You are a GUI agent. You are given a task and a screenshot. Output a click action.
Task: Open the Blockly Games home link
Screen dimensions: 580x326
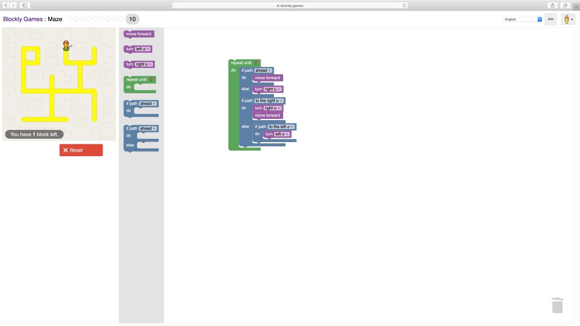pos(23,19)
